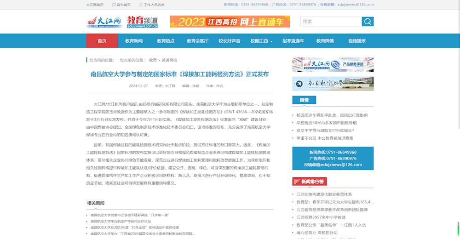Image resolution: width=460 pixels, height=239 pixels.
Task: Select 招考直通车 in the navigation bar
Action: 293,41
